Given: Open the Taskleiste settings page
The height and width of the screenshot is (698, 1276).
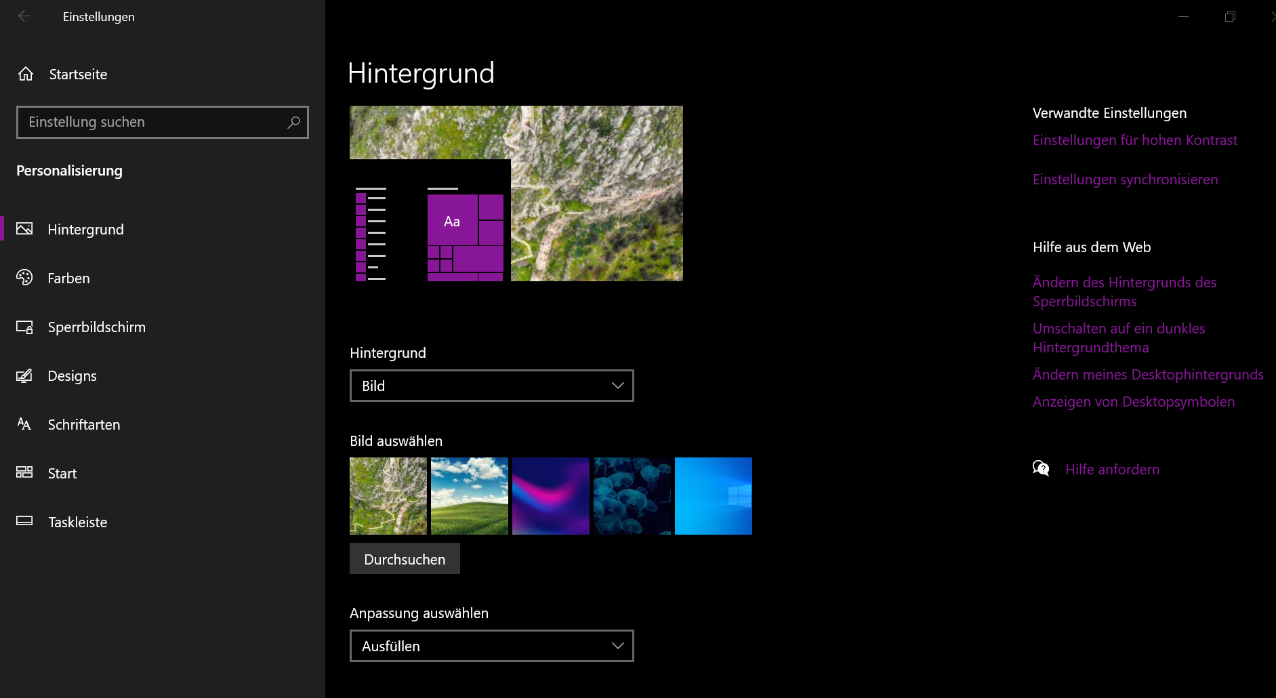Looking at the screenshot, I should pyautogui.click(x=163, y=522).
